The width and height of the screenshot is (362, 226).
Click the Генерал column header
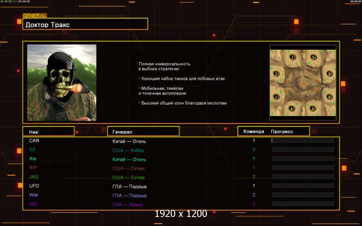click(x=143, y=131)
